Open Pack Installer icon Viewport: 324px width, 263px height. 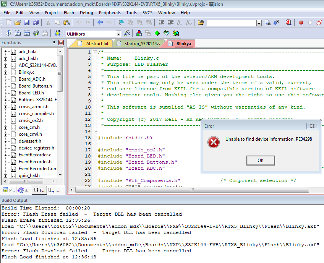pos(176,33)
